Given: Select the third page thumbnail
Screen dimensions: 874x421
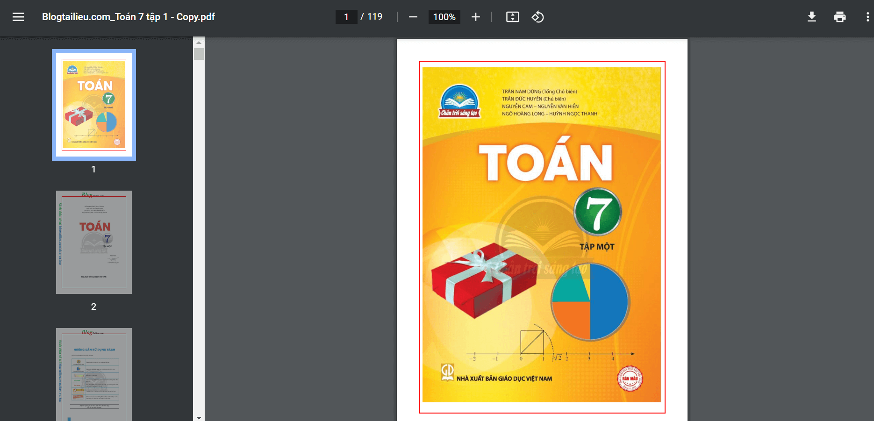Looking at the screenshot, I should coord(94,374).
